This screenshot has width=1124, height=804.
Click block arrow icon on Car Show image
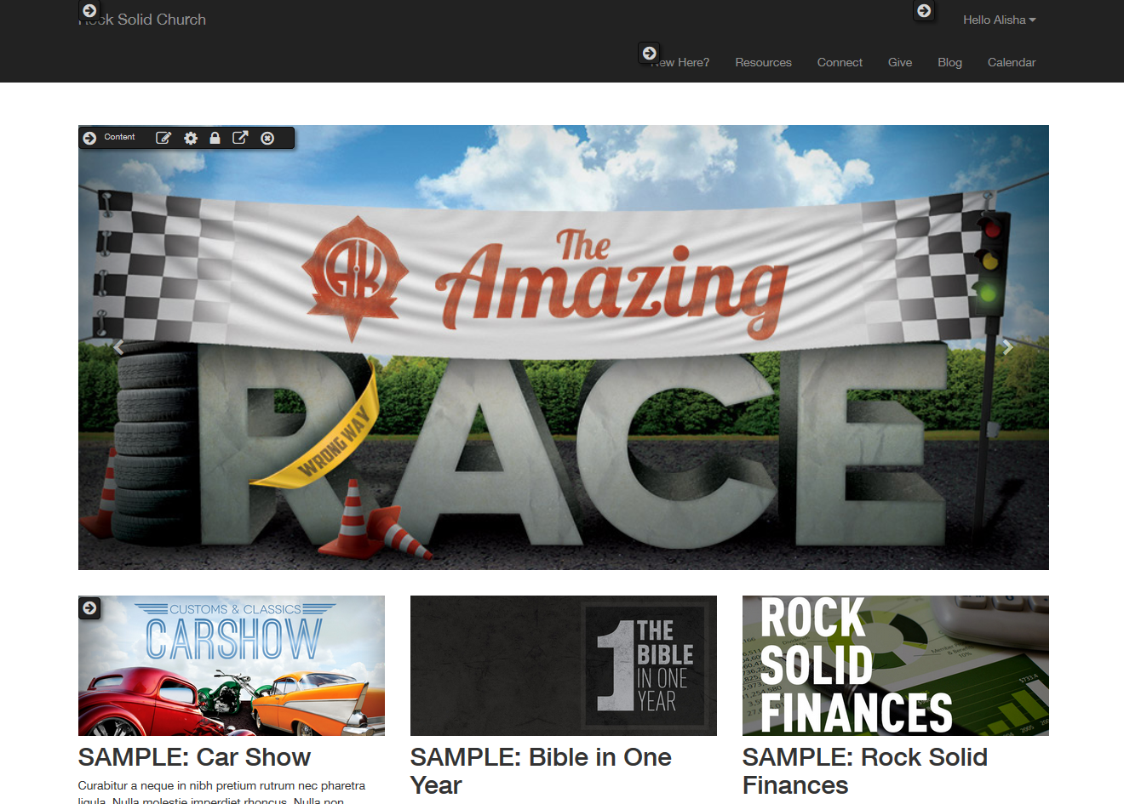(89, 607)
